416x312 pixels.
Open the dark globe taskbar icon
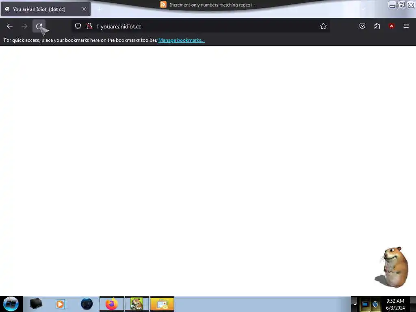pyautogui.click(x=87, y=304)
